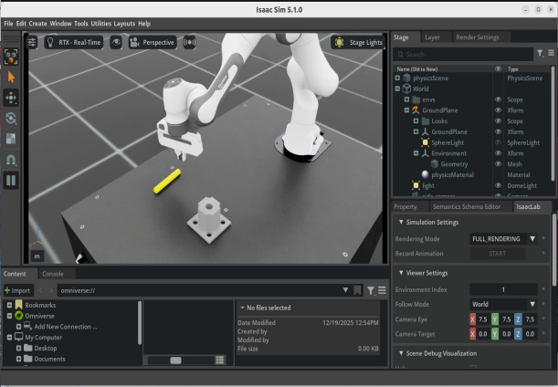
Task: Choose the Rotate tool in left toolbar
Action: tap(12, 118)
